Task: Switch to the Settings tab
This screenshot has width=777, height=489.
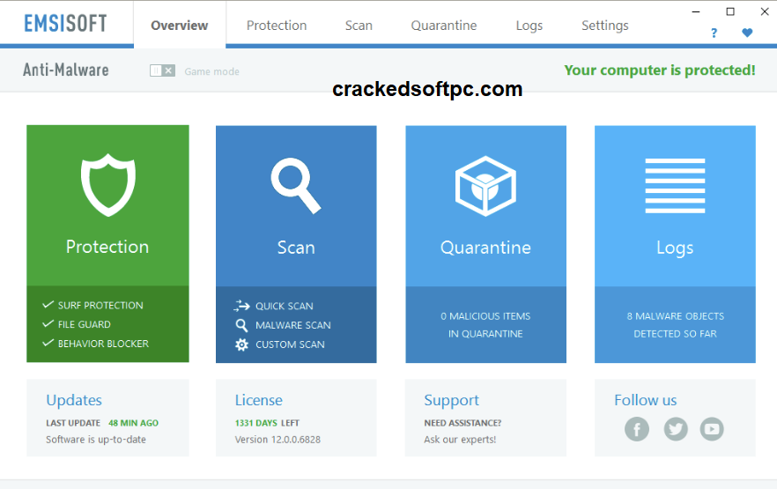Action: pos(605,26)
